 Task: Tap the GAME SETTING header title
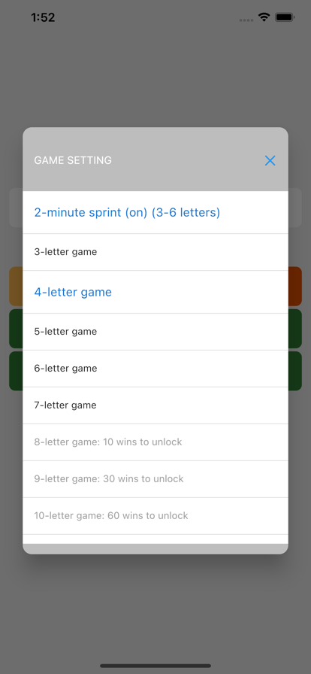click(73, 160)
